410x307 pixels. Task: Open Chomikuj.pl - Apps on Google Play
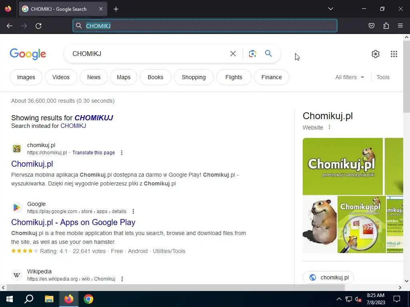coord(73,222)
